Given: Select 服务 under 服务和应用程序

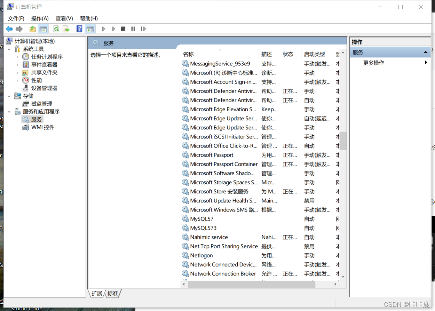Looking at the screenshot, I should [x=36, y=119].
